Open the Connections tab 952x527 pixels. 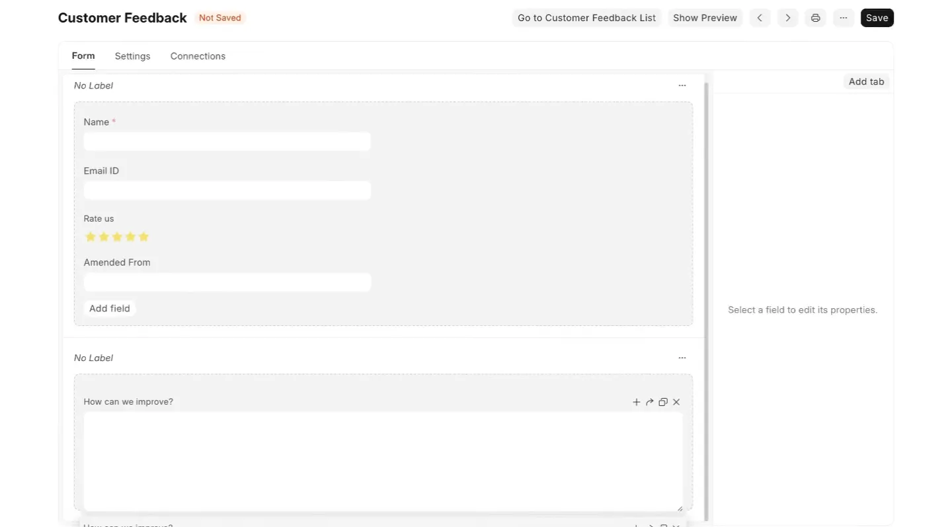(198, 56)
